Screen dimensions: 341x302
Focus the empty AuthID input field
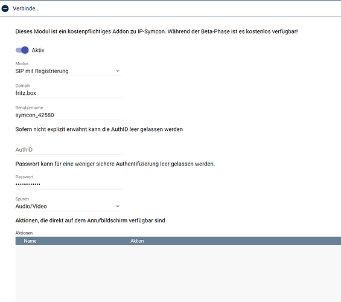click(x=69, y=150)
